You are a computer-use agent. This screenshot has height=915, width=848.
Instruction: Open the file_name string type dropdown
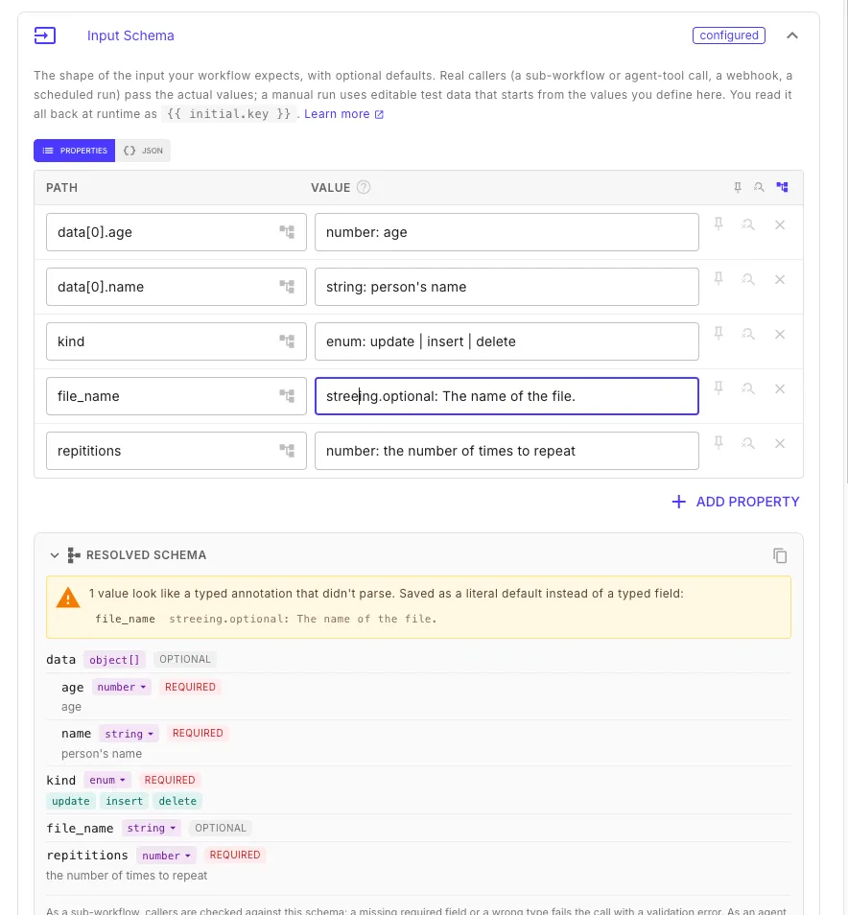[152, 828]
